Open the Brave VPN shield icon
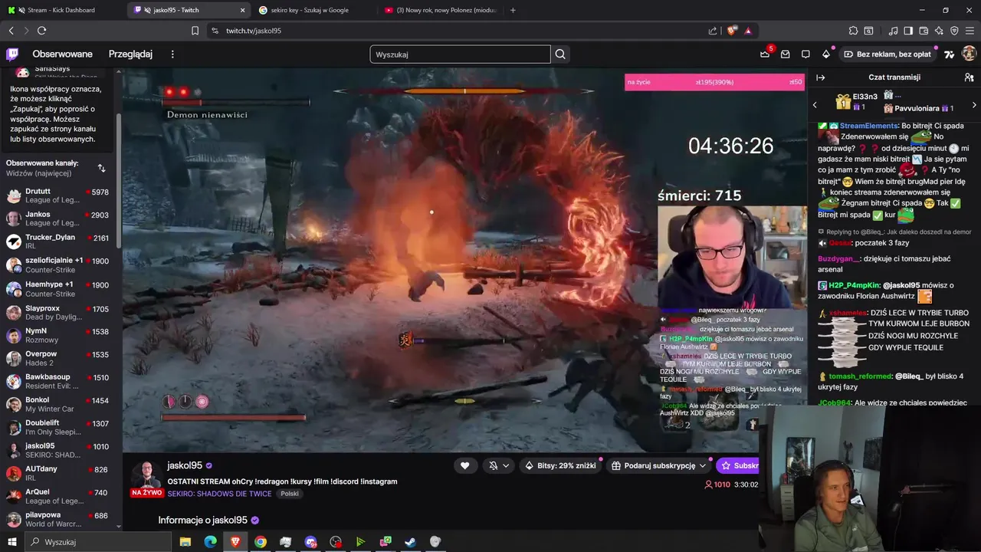981x552 pixels. click(x=954, y=31)
